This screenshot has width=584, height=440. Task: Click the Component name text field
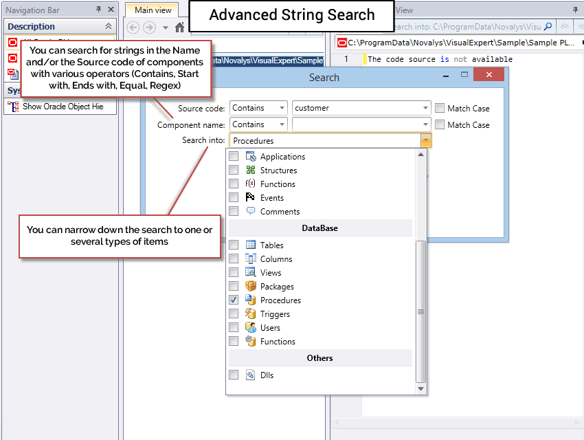tap(356, 124)
